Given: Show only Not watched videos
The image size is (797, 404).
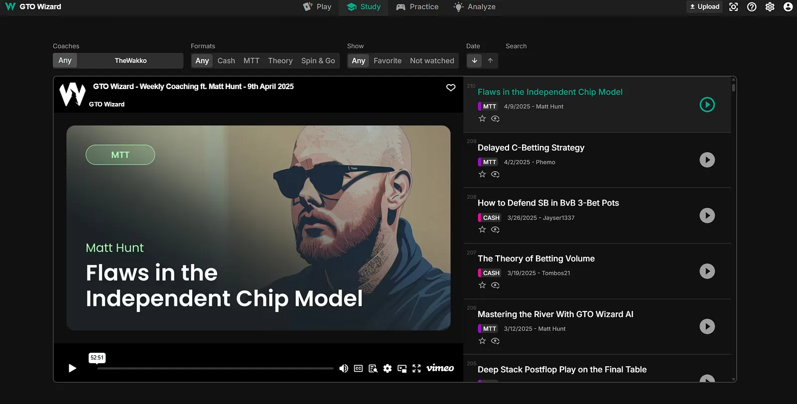Looking at the screenshot, I should pos(432,61).
